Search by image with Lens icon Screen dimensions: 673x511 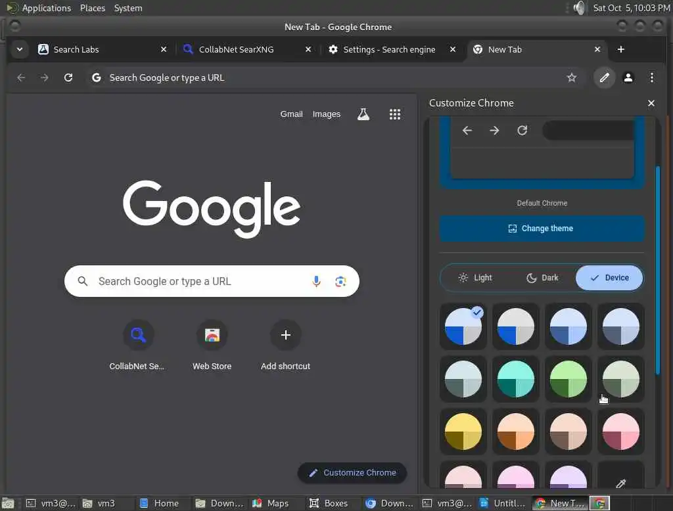pyautogui.click(x=340, y=281)
